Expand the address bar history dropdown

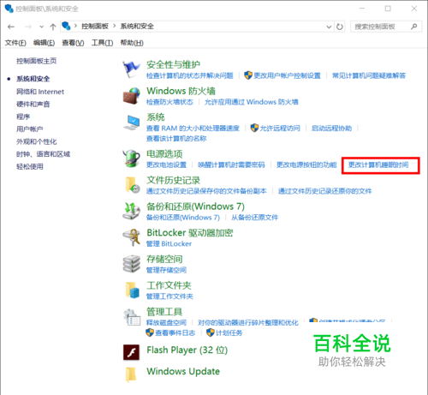(x=329, y=27)
